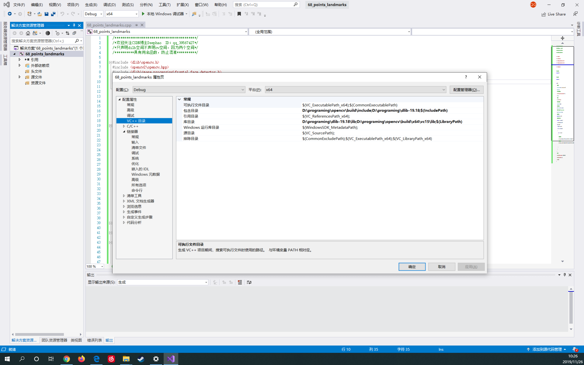Launch Chrome from the taskbar
584x365 pixels.
pos(67,359)
